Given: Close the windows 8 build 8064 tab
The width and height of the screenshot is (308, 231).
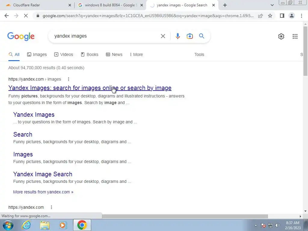Looking at the screenshot, I should [142, 5].
